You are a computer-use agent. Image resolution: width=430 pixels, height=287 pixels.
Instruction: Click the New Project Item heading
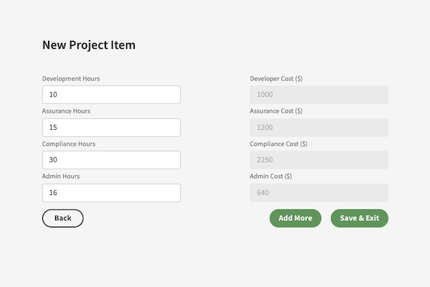[89, 45]
